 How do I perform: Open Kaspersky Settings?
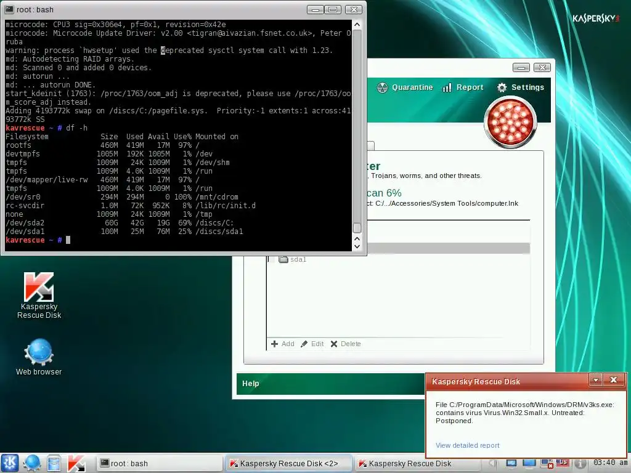(520, 87)
